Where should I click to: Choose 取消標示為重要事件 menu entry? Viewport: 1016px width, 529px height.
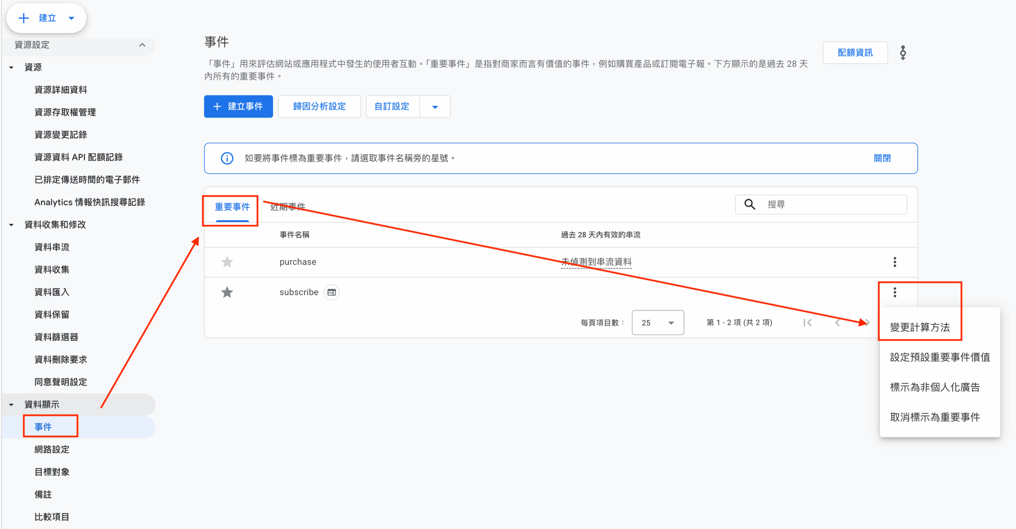pos(935,417)
